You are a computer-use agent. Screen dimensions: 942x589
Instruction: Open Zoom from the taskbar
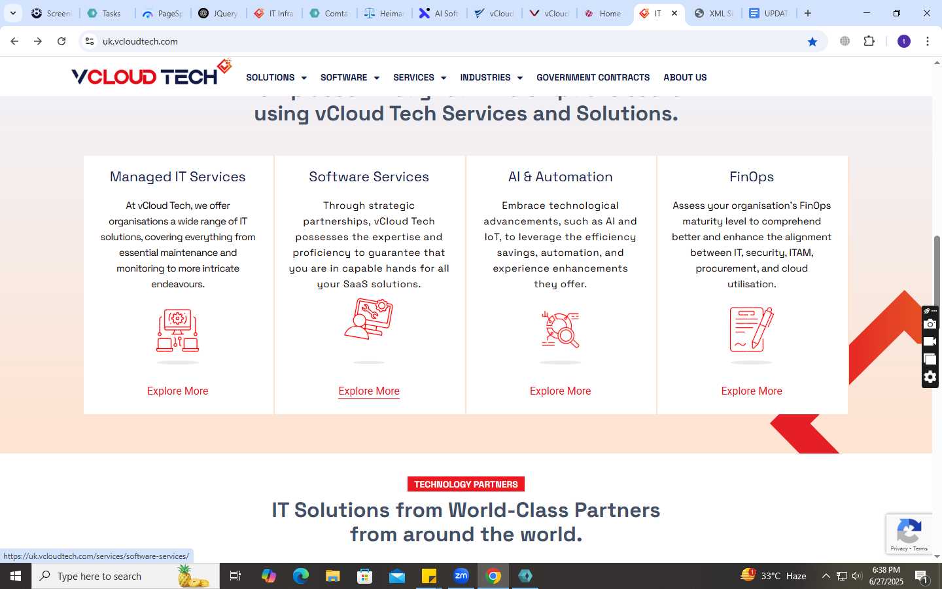click(x=461, y=576)
